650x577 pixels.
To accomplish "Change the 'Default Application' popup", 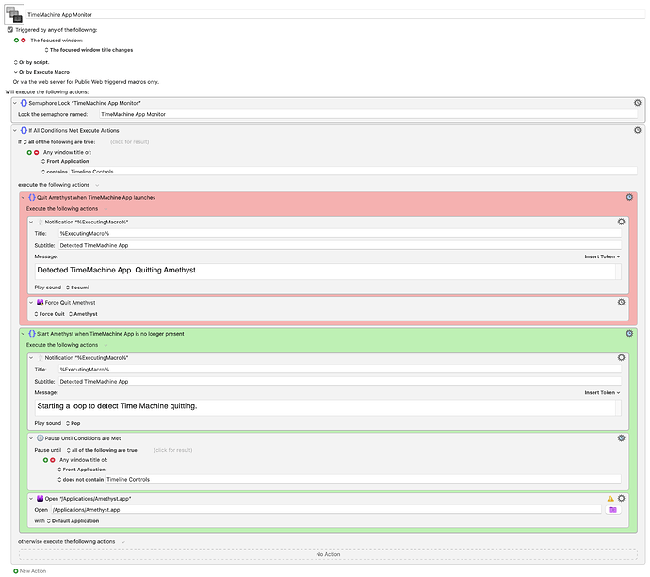I will click(73, 521).
